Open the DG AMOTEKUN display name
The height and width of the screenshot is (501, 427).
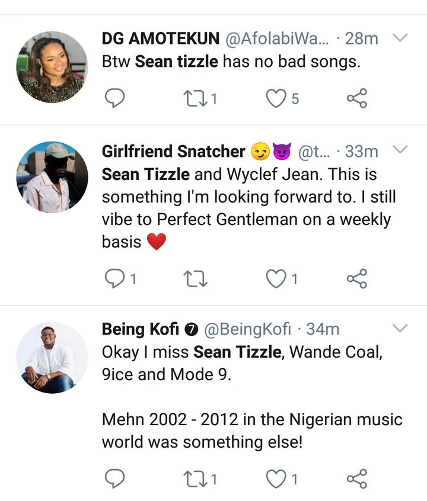[x=160, y=39]
